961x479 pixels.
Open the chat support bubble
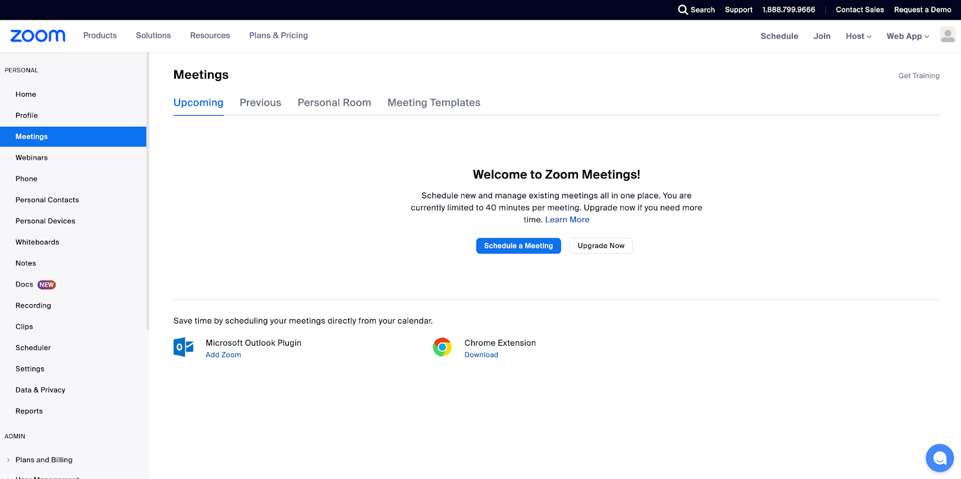pyautogui.click(x=940, y=459)
